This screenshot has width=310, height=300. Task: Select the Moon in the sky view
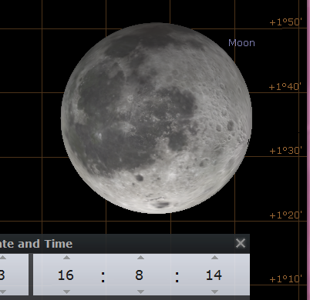click(x=157, y=118)
